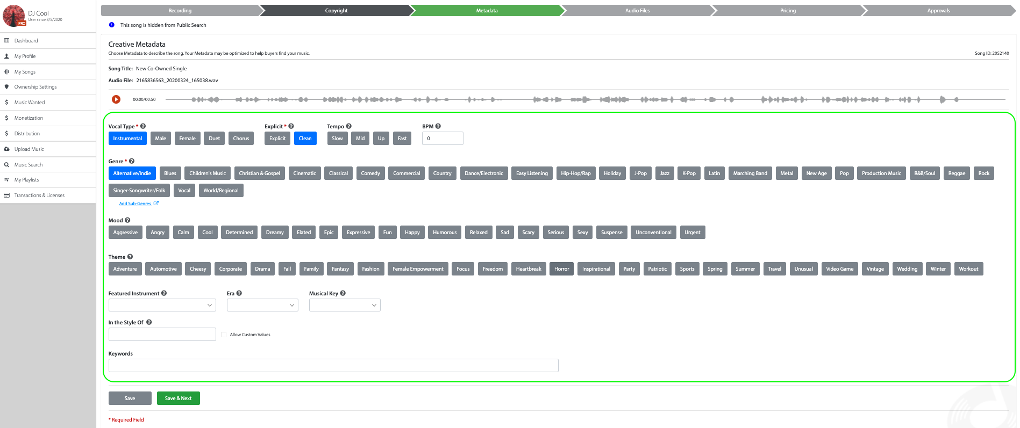Click the Transactions & Licenses card icon
The width and height of the screenshot is (1020, 428).
(6, 195)
